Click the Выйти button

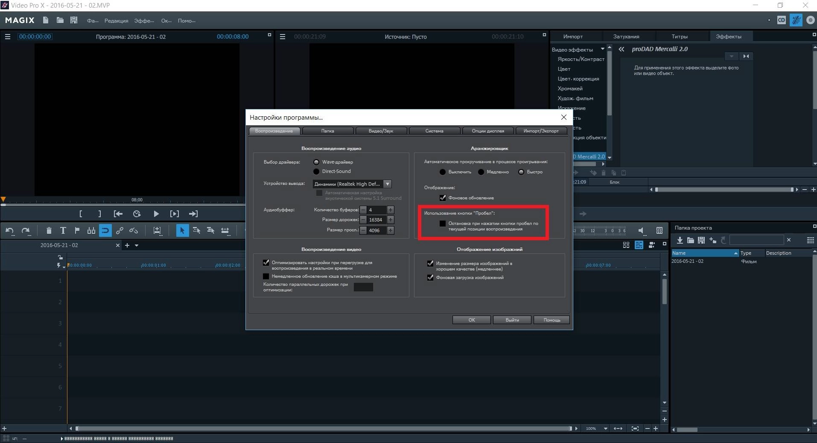tap(512, 320)
